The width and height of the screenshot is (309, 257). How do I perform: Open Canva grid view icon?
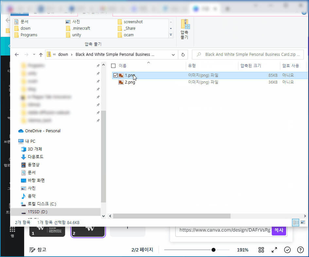261,250
